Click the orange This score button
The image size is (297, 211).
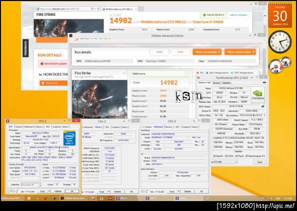[x=53, y=83]
